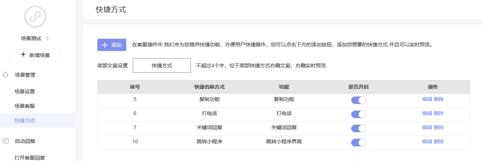482x161 pixels.
Task: Open the 场景设置 menu item
Action: click(25, 92)
